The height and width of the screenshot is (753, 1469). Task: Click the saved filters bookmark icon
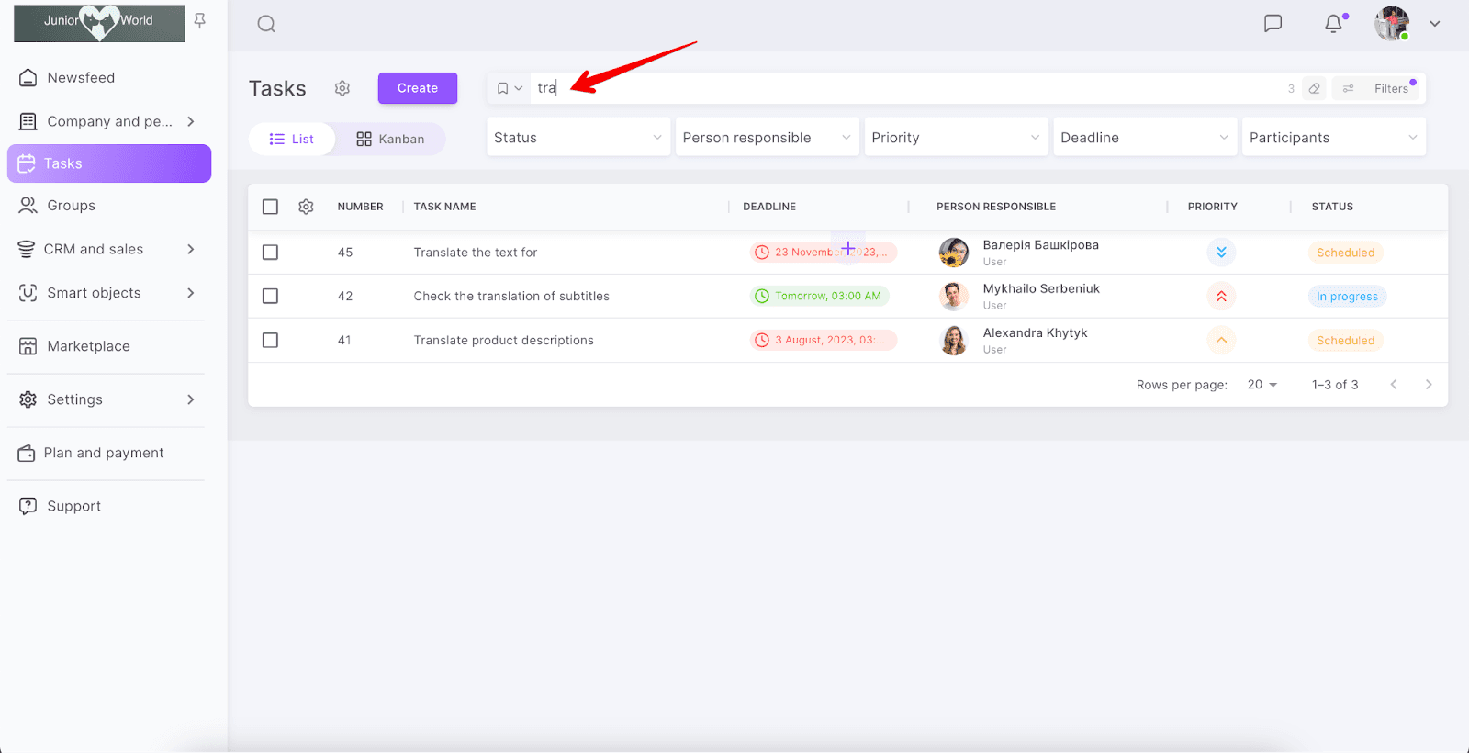point(503,88)
